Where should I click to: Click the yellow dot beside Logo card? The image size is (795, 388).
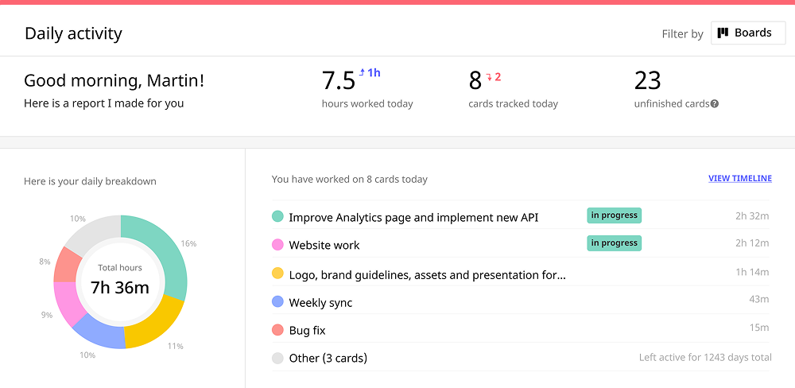277,274
